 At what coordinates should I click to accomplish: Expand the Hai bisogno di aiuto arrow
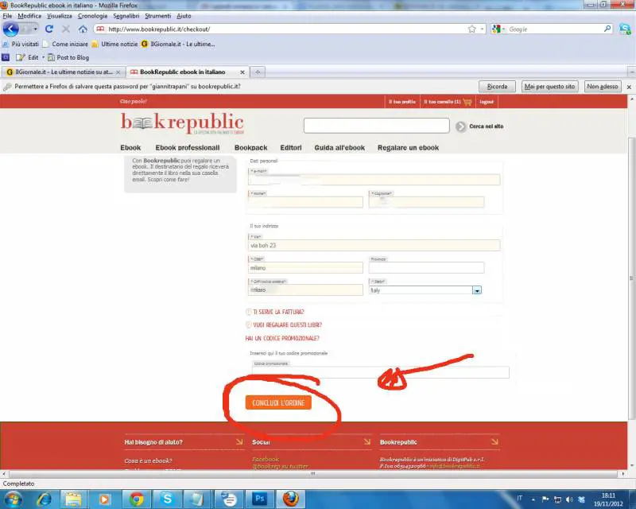click(x=239, y=441)
